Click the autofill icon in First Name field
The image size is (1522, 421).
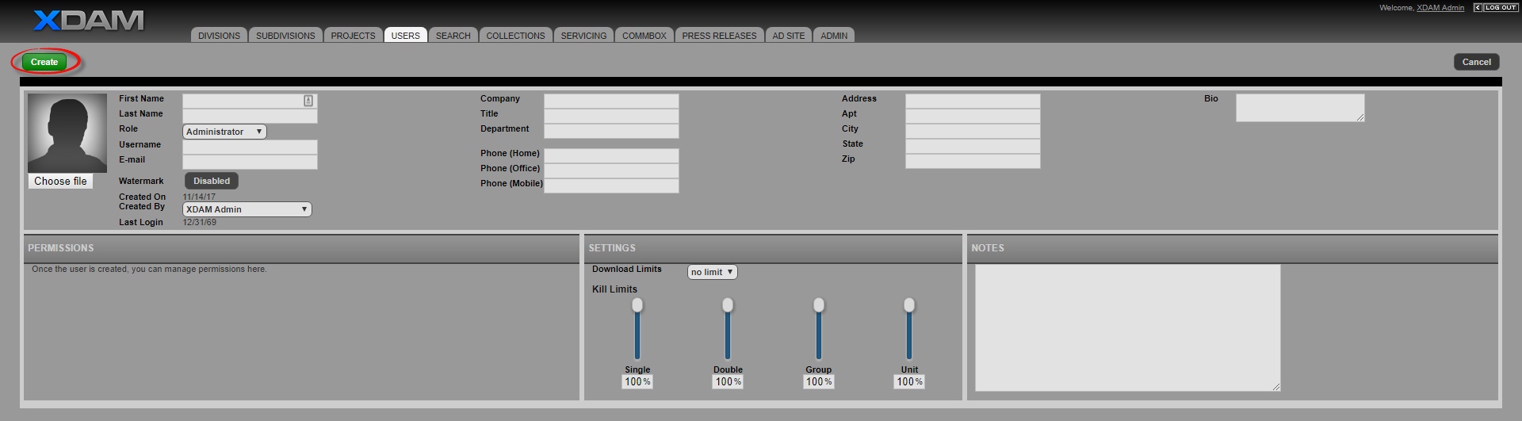pyautogui.click(x=308, y=101)
